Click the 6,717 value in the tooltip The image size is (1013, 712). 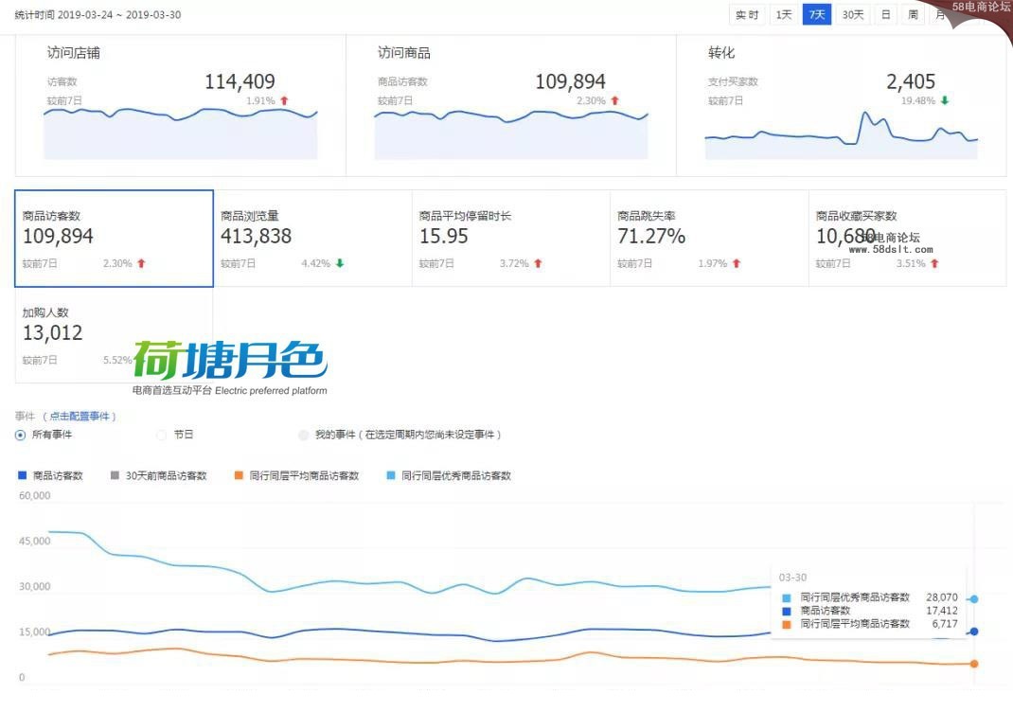pos(945,624)
